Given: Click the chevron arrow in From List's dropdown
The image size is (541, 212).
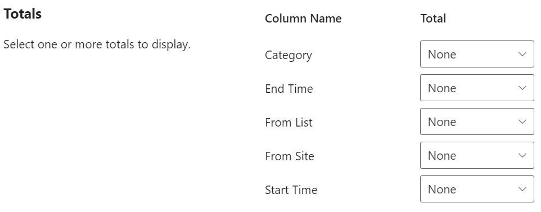Looking at the screenshot, I should click(522, 121).
